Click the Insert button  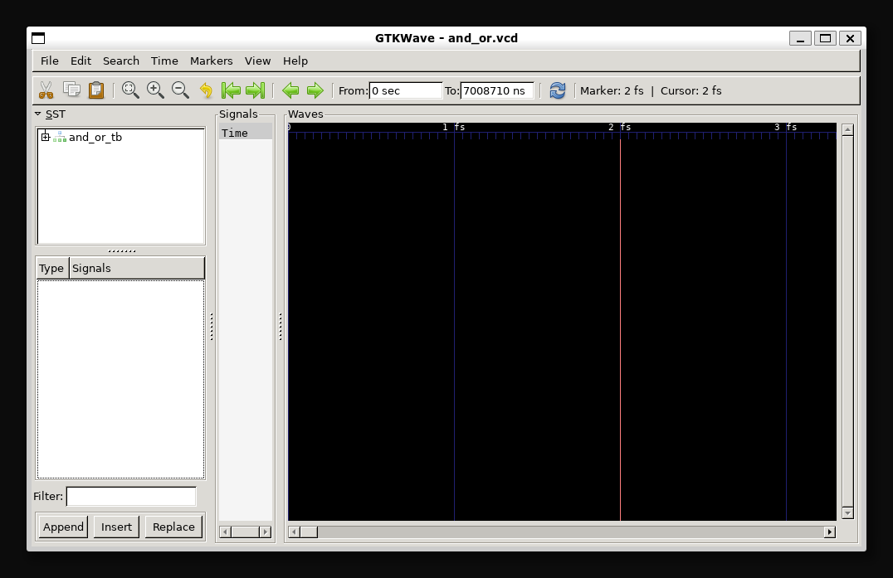click(x=116, y=527)
